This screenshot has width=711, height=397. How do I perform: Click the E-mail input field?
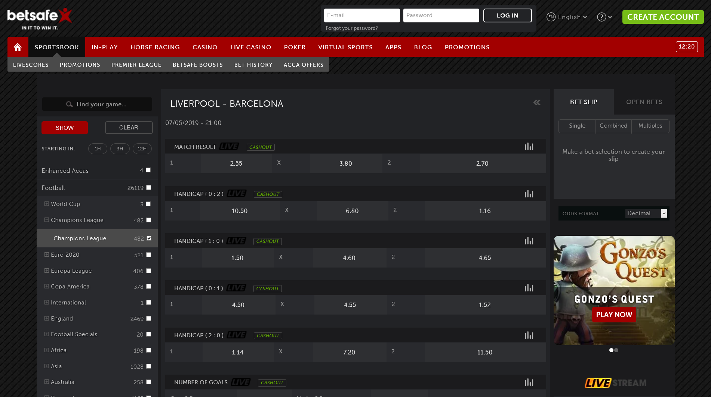pos(362,16)
